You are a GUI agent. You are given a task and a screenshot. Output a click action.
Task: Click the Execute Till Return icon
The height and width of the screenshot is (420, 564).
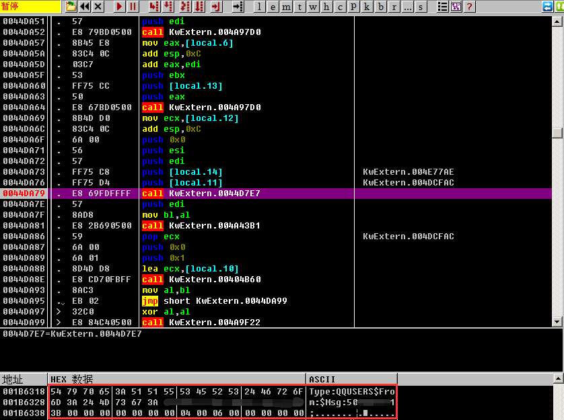coord(215,7)
